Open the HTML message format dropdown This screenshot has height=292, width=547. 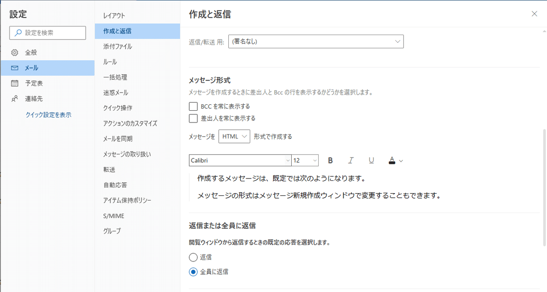pos(234,136)
